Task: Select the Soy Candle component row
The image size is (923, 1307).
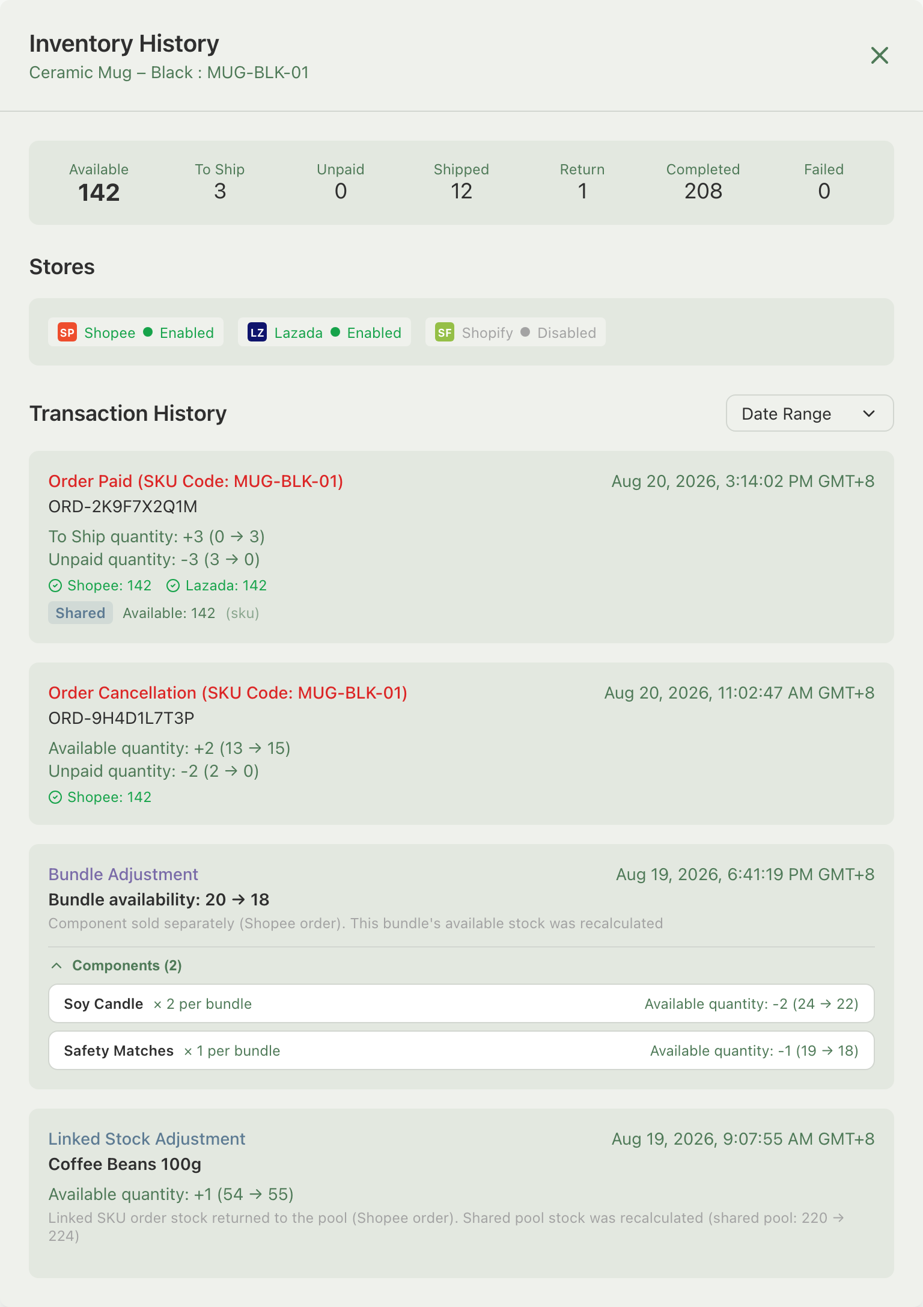Action: tap(461, 1003)
